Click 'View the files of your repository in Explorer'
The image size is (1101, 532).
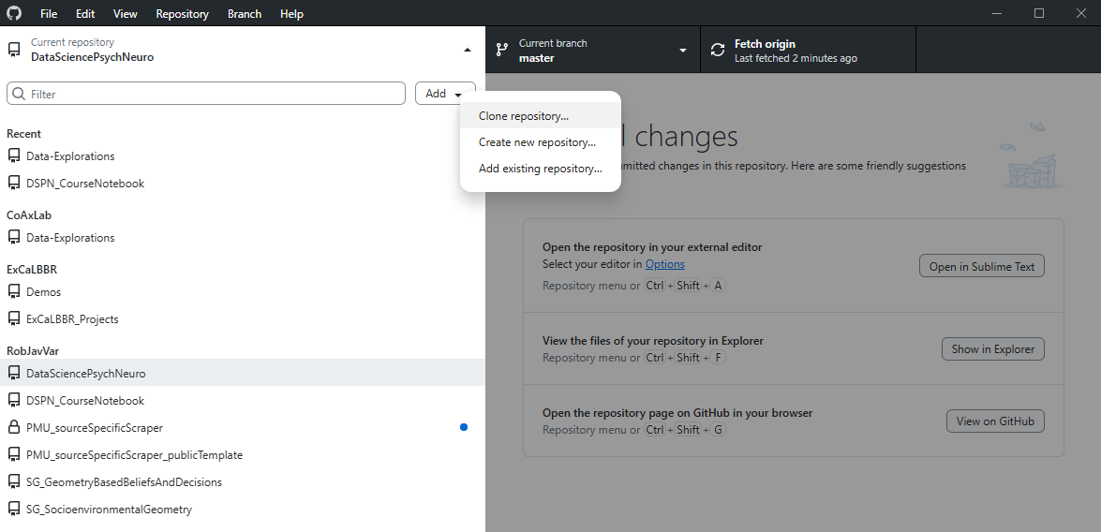click(x=653, y=340)
